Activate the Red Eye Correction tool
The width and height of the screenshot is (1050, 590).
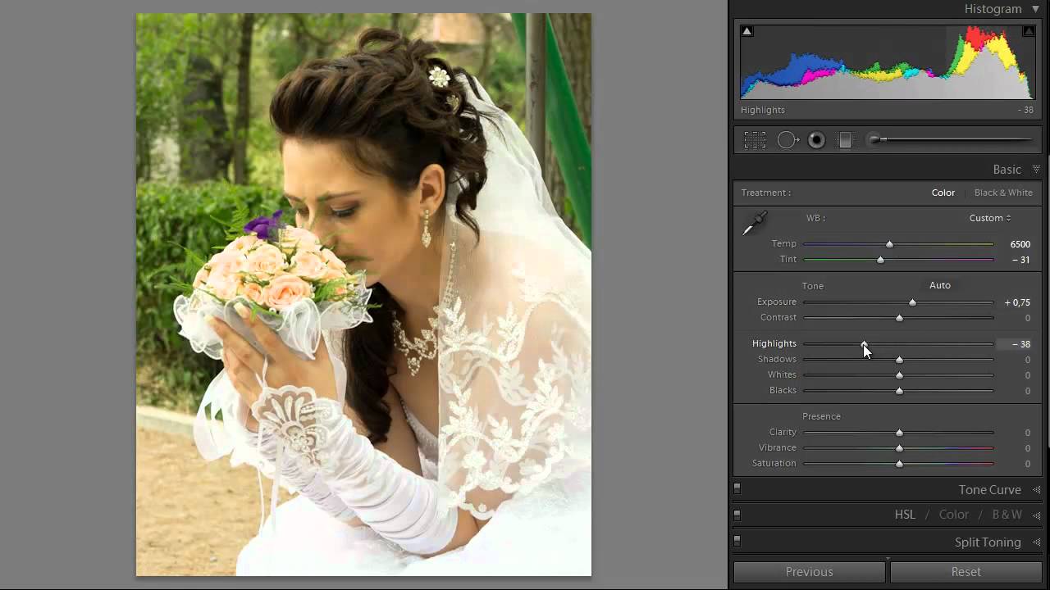pos(816,140)
